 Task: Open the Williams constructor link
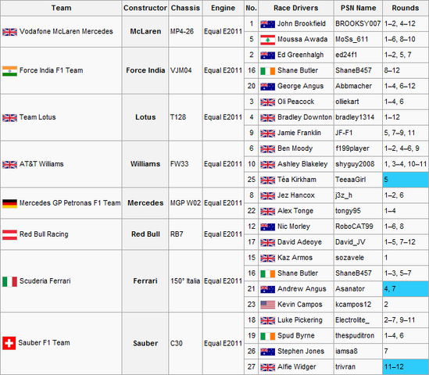(x=145, y=164)
